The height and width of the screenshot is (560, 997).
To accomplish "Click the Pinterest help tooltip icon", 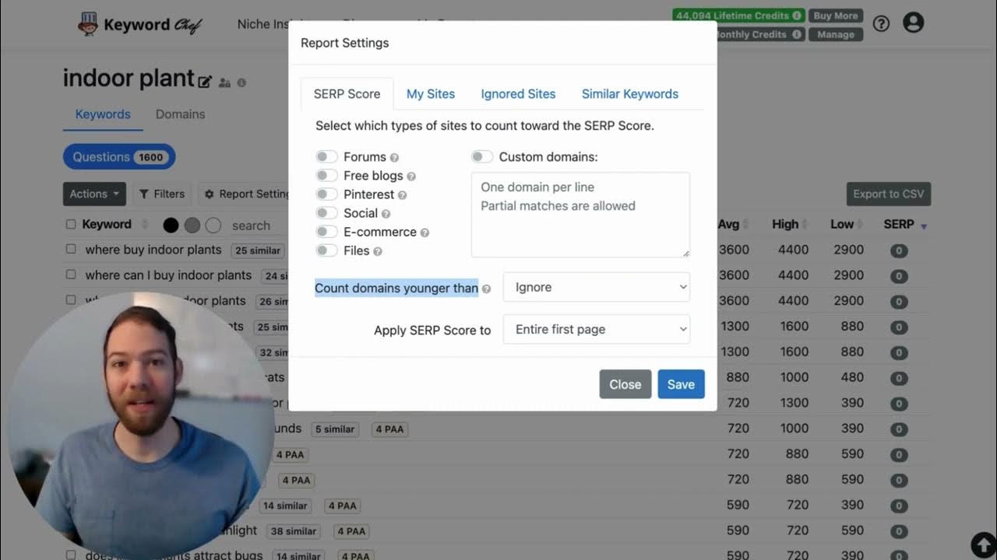I will tap(403, 195).
